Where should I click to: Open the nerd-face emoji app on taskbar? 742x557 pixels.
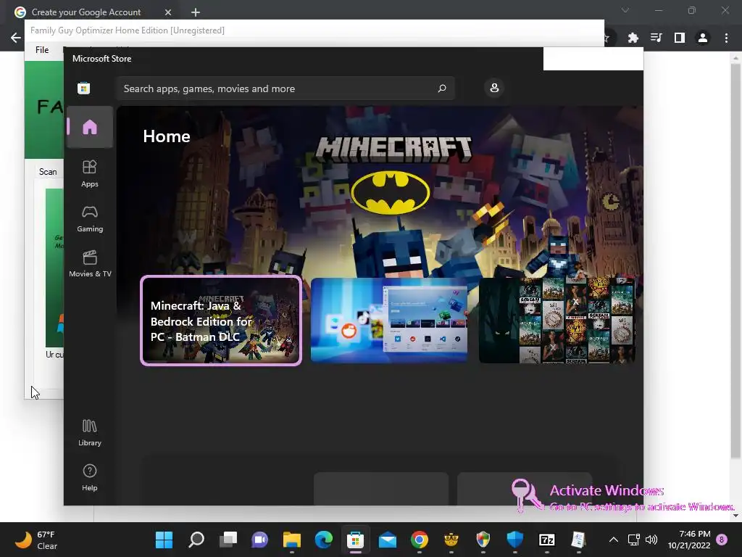(451, 540)
